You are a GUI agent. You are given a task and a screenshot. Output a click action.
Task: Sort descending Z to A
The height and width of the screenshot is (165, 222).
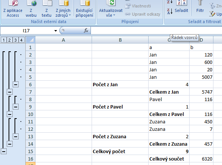pos(170,11)
